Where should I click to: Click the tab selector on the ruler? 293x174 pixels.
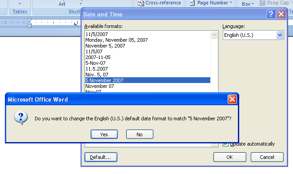point(76,24)
